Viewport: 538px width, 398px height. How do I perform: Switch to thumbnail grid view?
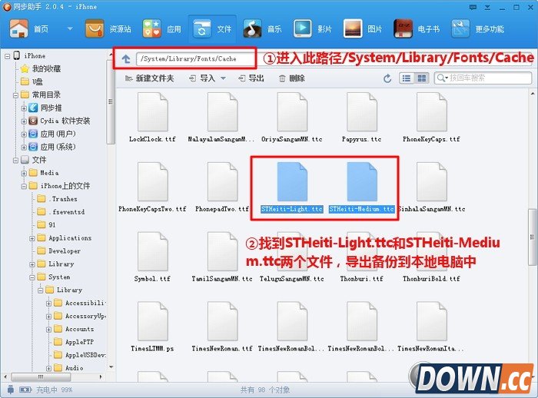pos(422,78)
